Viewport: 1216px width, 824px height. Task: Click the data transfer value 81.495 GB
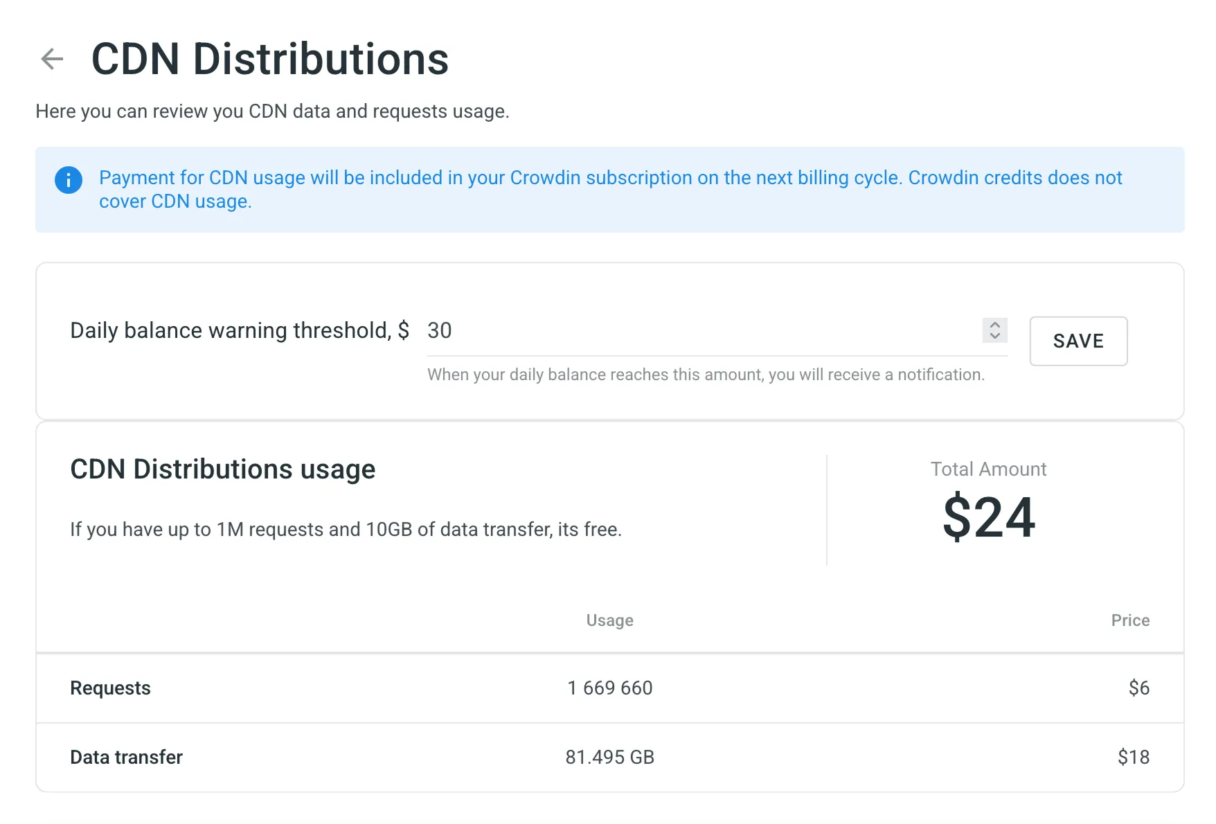click(x=609, y=757)
